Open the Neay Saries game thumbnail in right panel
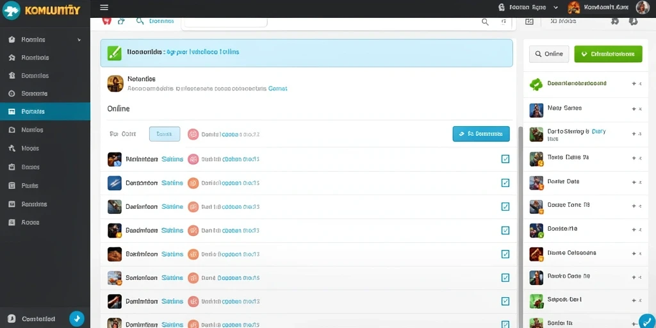This screenshot has width=656, height=328. (536, 110)
